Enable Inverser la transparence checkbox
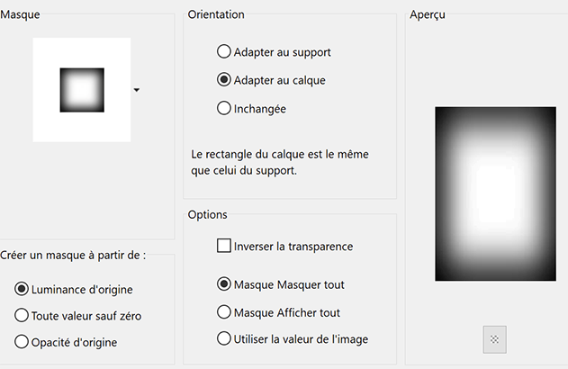The width and height of the screenshot is (568, 369). click(x=224, y=246)
